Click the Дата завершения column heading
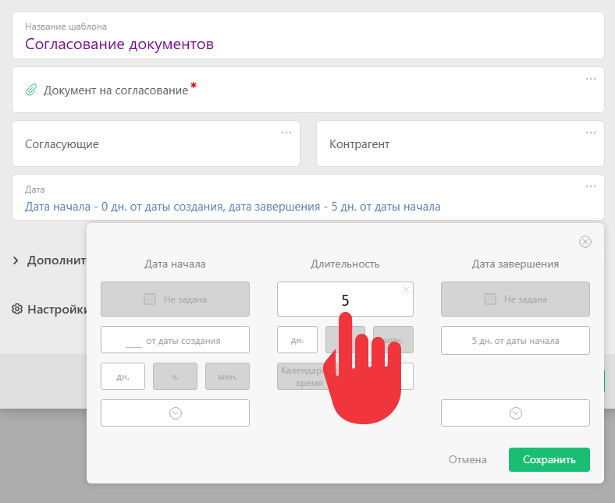The width and height of the screenshot is (615, 503). 515,264
